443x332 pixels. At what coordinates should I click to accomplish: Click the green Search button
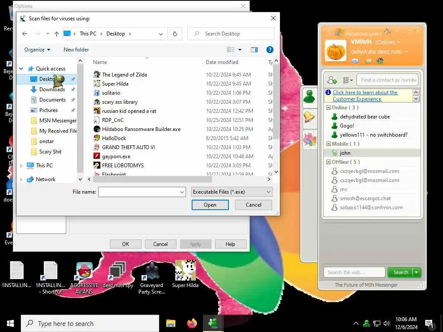[x=401, y=272]
